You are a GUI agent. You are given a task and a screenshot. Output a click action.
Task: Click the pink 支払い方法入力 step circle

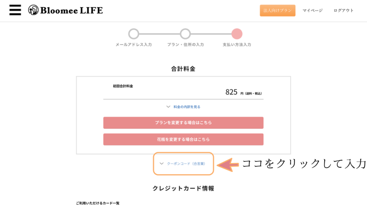[x=237, y=34]
